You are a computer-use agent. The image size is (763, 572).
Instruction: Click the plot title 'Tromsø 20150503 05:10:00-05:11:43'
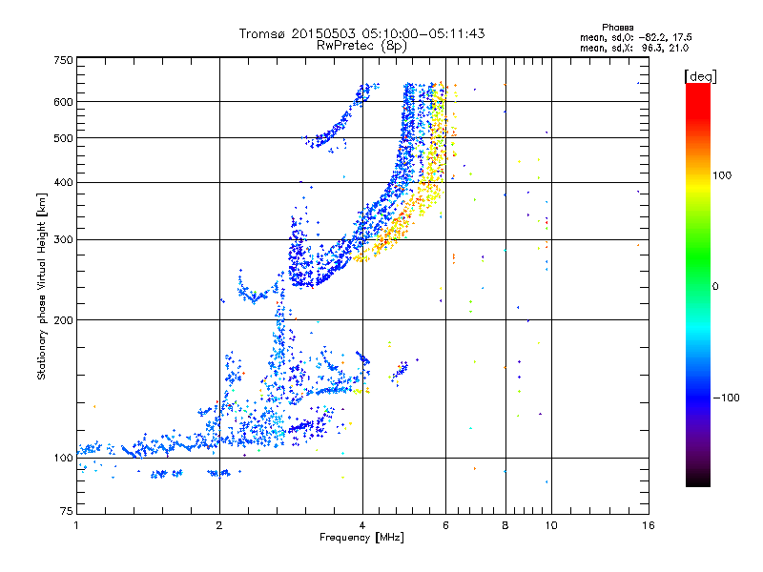(x=361, y=33)
